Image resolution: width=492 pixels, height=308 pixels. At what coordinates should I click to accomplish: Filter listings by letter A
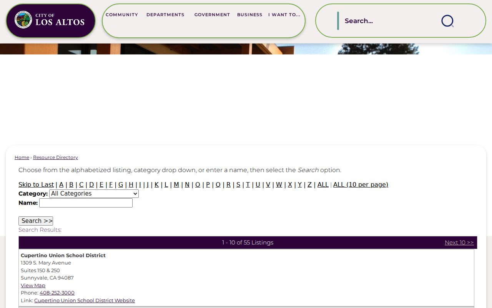(x=61, y=185)
